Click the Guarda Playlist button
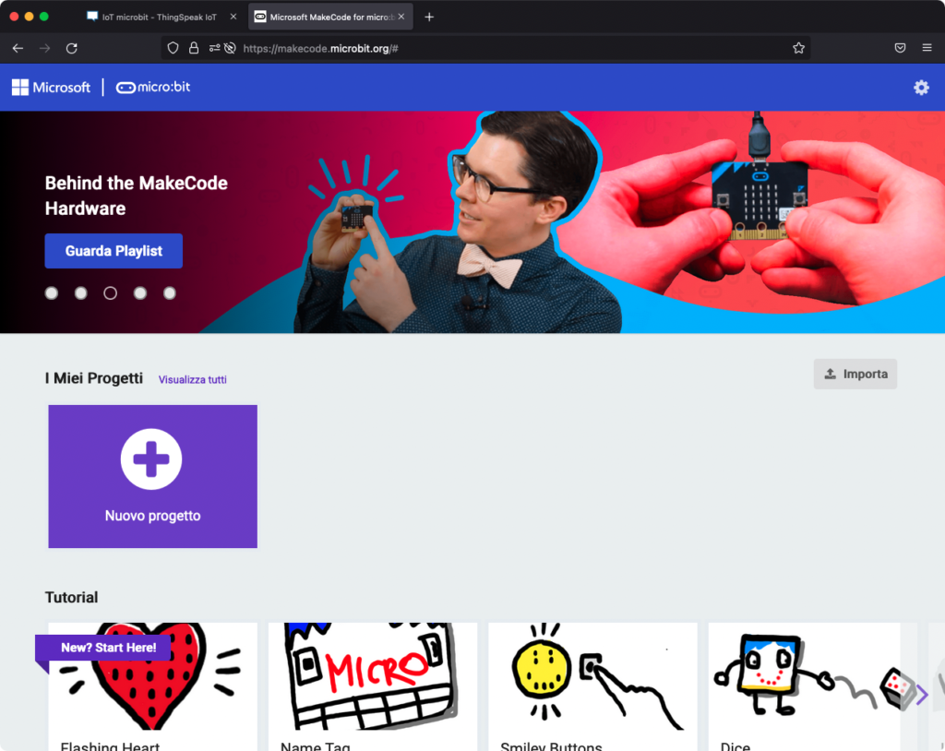The height and width of the screenshot is (751, 945). pos(114,251)
